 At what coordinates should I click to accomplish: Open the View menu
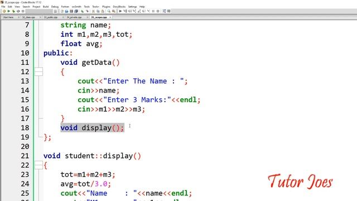tap(17, 7)
